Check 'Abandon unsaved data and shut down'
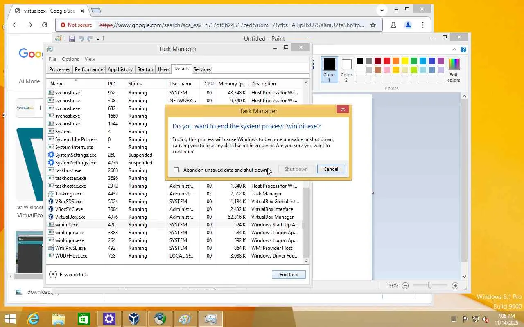 point(176,170)
